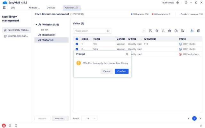Viewport: 205px width, 128px height.
Task: Open the Live tab
Action: pos(13,7)
